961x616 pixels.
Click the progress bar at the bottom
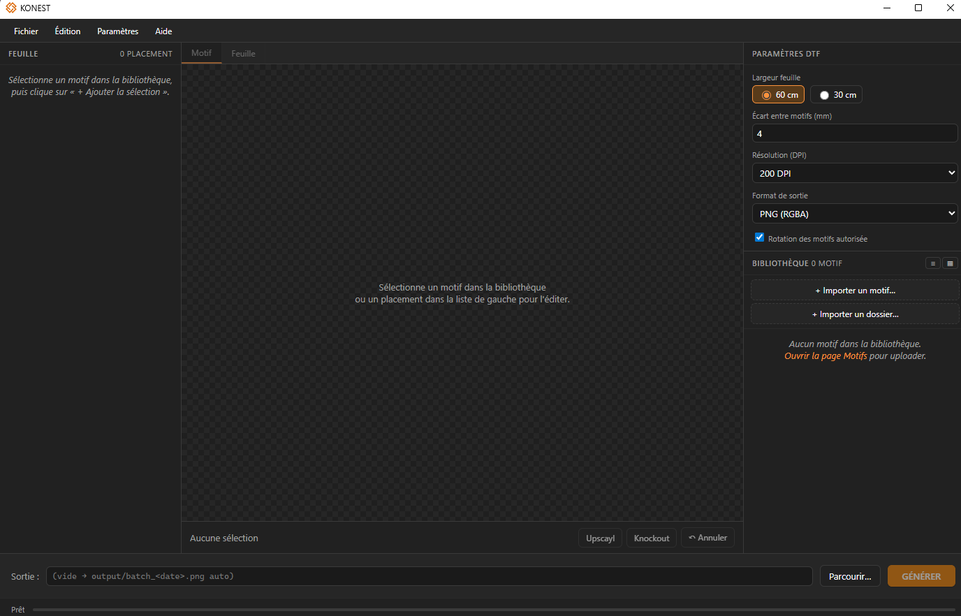[x=493, y=610]
